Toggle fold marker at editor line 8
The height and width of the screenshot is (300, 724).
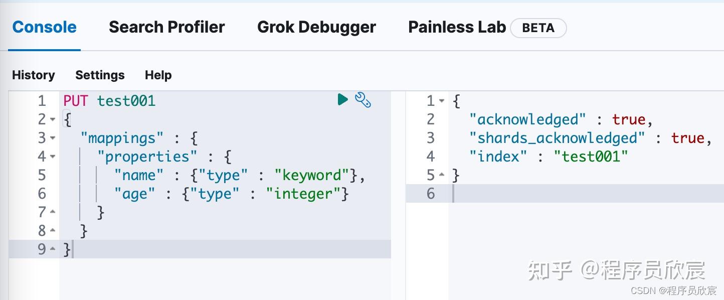pos(53,231)
